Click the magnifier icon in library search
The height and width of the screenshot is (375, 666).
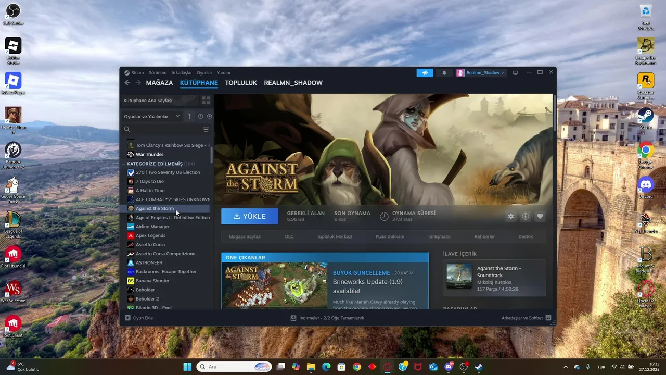pos(127,129)
